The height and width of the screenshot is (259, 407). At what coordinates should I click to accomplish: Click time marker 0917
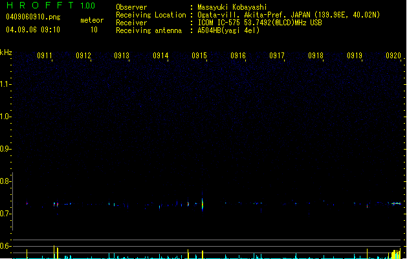pyautogui.click(x=277, y=56)
